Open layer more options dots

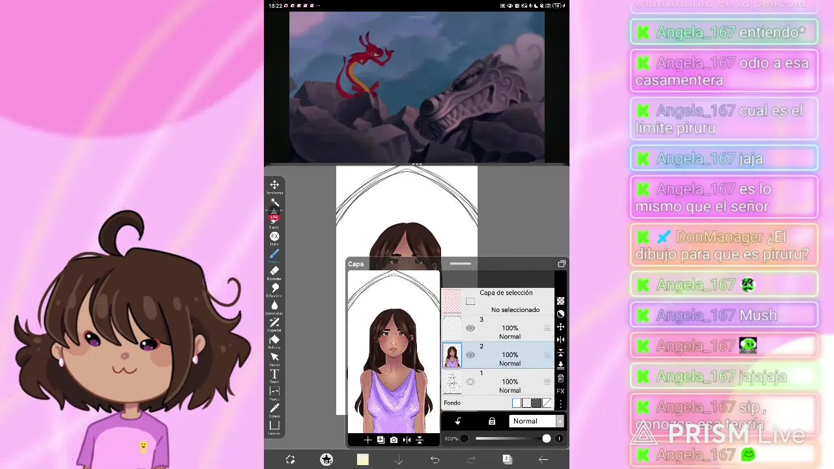560,405
